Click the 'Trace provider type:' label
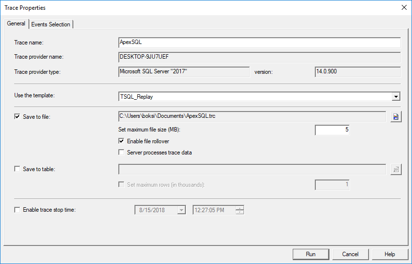Viewport: 412px width, 264px height. pyautogui.click(x=37, y=72)
